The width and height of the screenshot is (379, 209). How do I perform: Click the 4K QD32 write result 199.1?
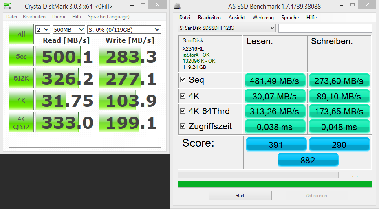(x=130, y=122)
